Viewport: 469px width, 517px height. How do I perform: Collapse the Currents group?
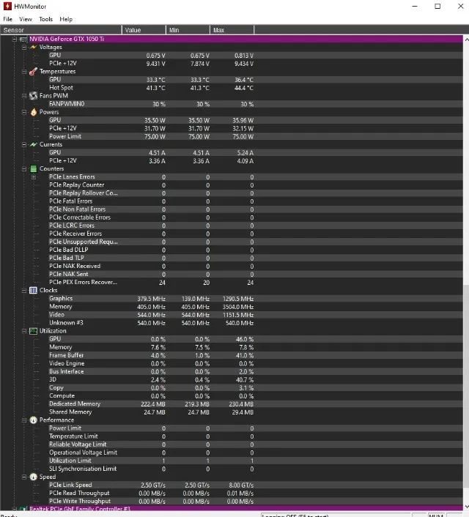click(x=24, y=144)
